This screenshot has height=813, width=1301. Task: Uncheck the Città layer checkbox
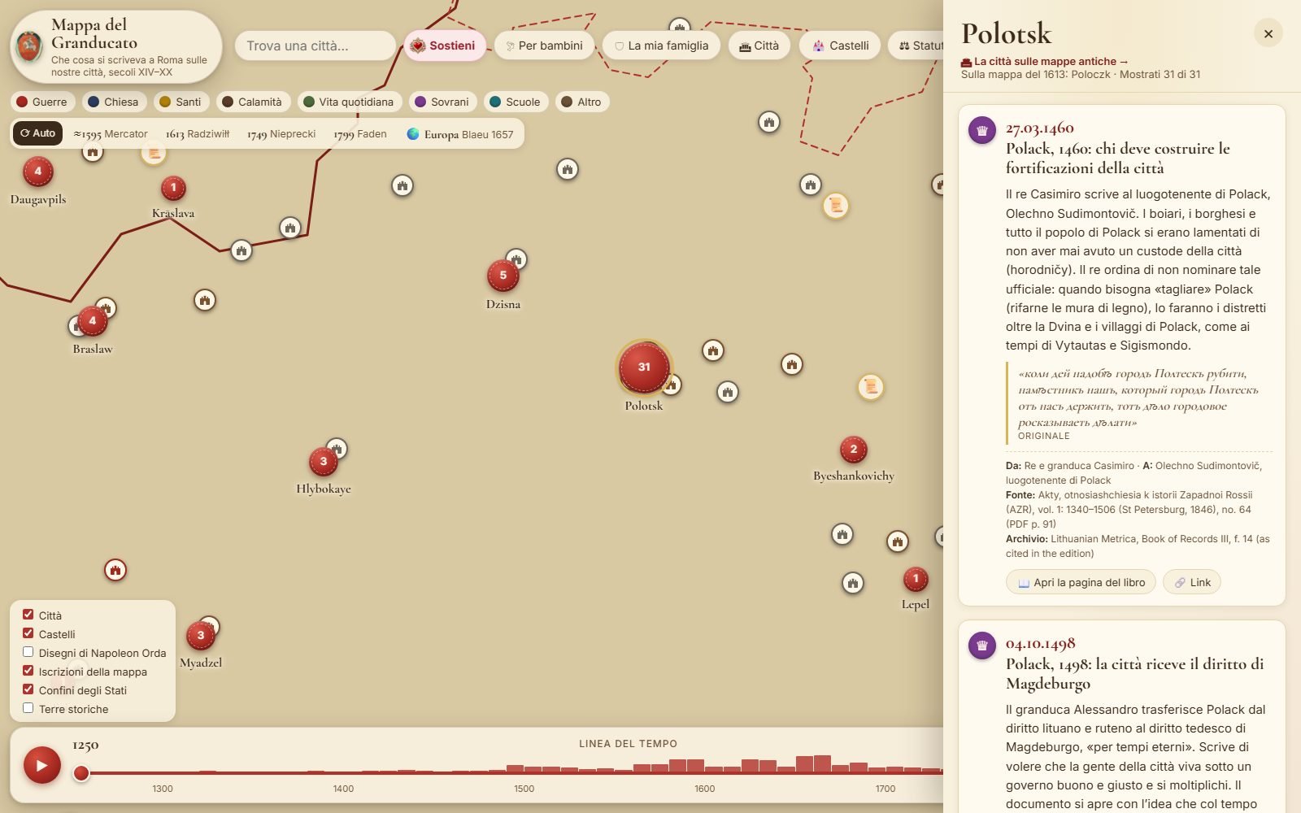click(28, 615)
